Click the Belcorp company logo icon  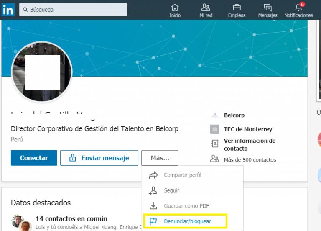[214, 116]
